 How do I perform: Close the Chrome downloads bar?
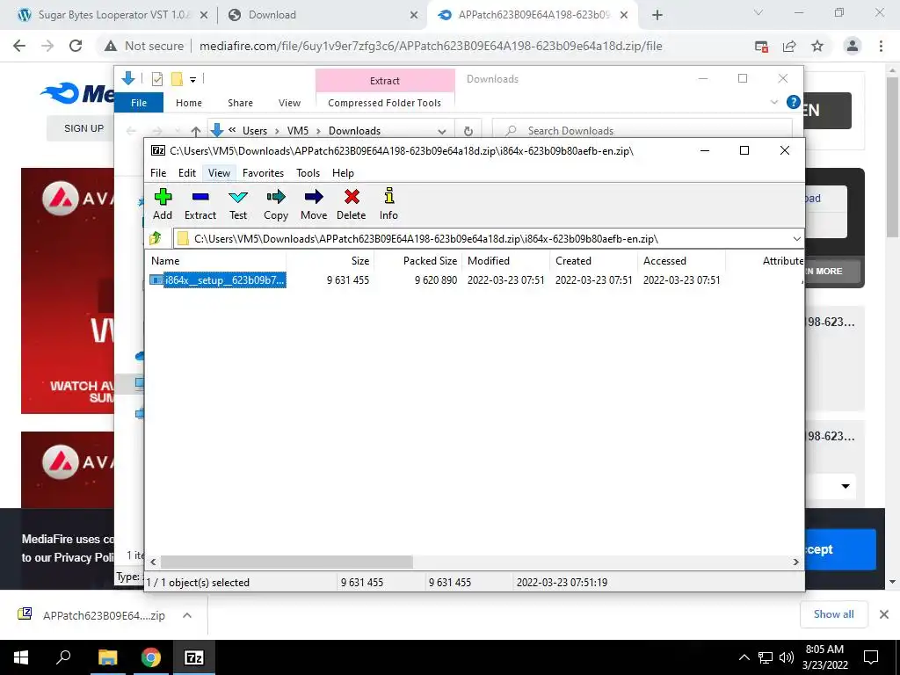click(x=884, y=614)
